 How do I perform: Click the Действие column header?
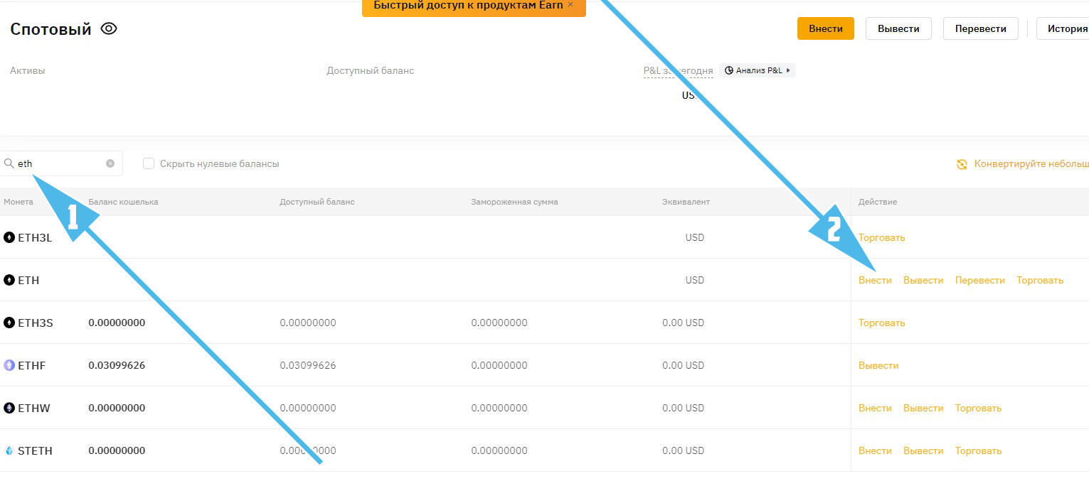tap(878, 202)
